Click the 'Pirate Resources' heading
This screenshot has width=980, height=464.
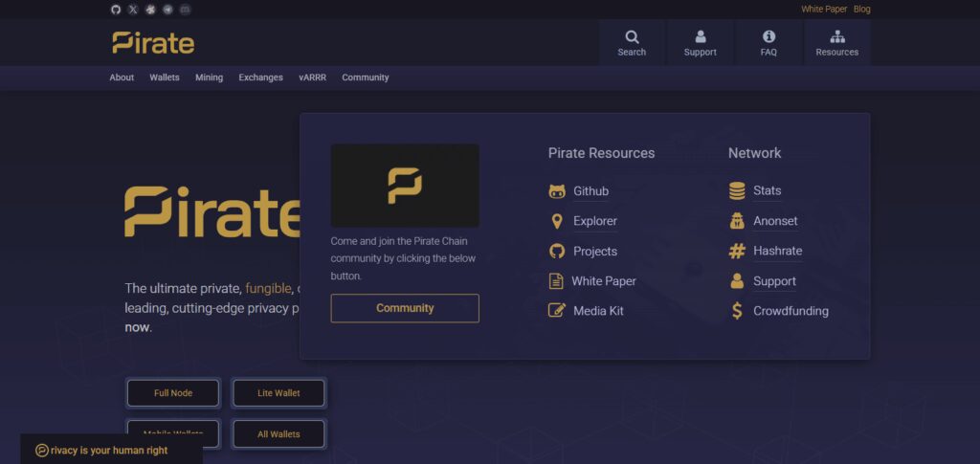coord(601,153)
